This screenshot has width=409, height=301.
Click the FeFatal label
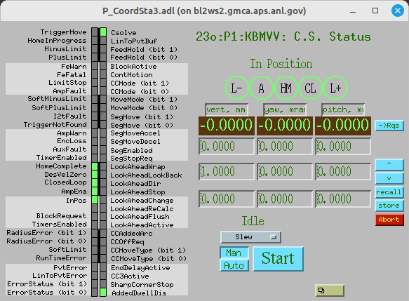(72, 75)
